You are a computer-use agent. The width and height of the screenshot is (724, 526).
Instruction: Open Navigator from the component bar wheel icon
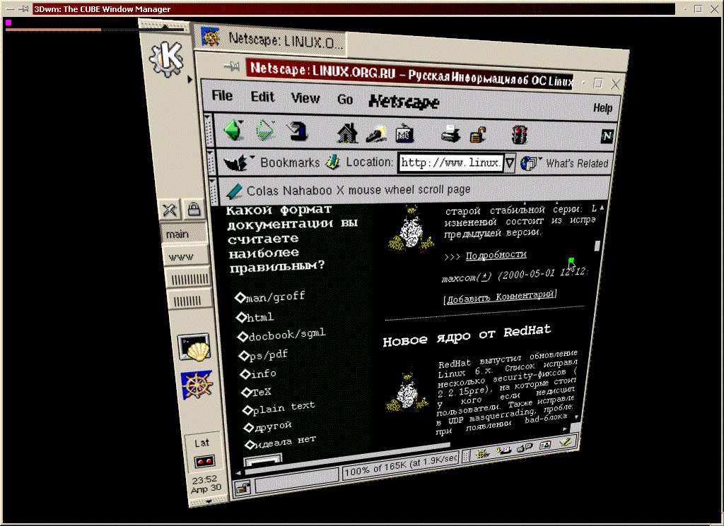(481, 453)
